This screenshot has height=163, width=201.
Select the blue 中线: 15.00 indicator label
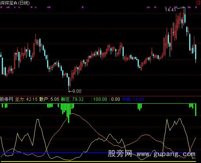click(x=133, y=99)
